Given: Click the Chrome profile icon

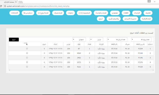Looking at the screenshot, I should (149, 1).
